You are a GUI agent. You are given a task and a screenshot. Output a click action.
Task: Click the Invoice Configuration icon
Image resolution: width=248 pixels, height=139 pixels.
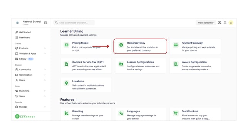[x=176, y=64]
